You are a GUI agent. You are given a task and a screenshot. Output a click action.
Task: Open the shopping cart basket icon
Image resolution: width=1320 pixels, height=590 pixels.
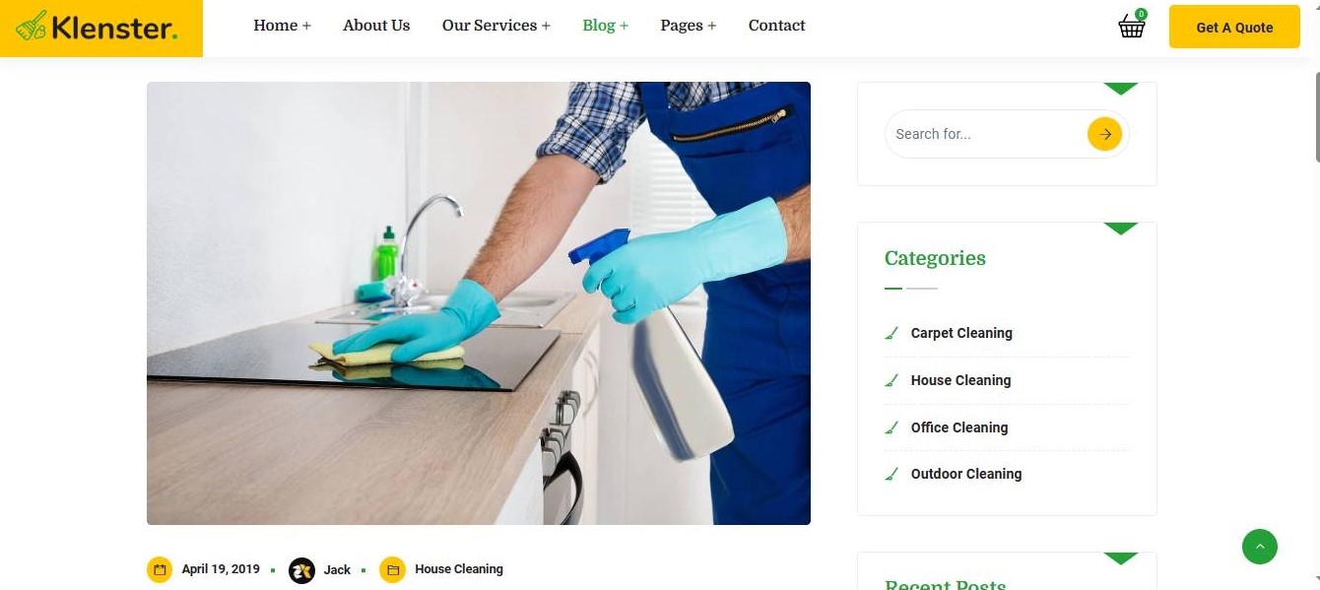(1131, 27)
